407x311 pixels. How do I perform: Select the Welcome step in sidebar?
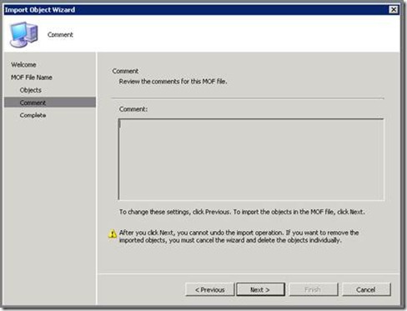pos(23,65)
